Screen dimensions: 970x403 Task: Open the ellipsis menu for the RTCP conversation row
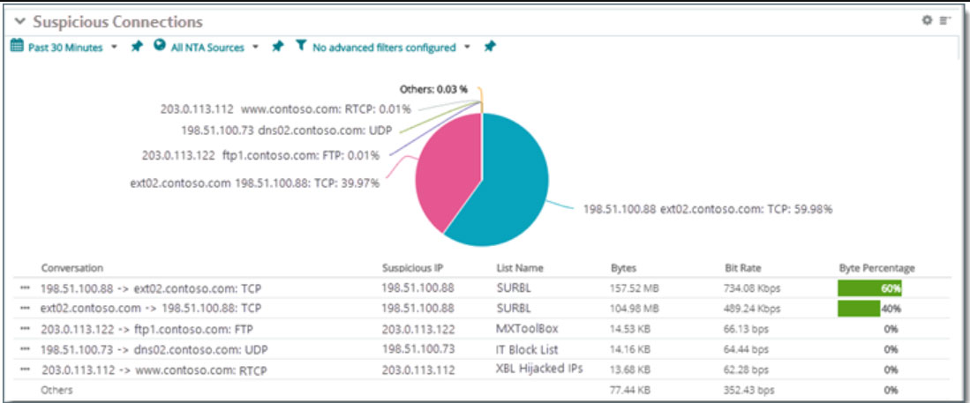(x=25, y=369)
